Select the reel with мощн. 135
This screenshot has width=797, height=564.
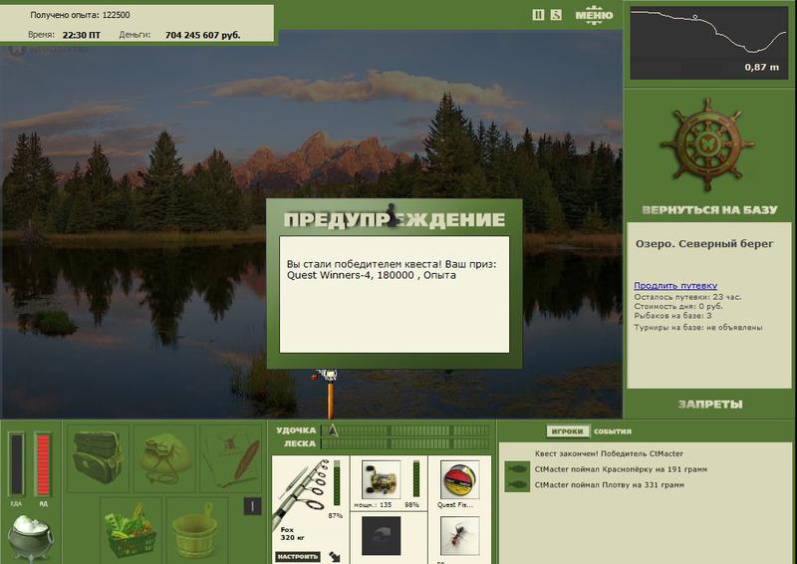(382, 479)
